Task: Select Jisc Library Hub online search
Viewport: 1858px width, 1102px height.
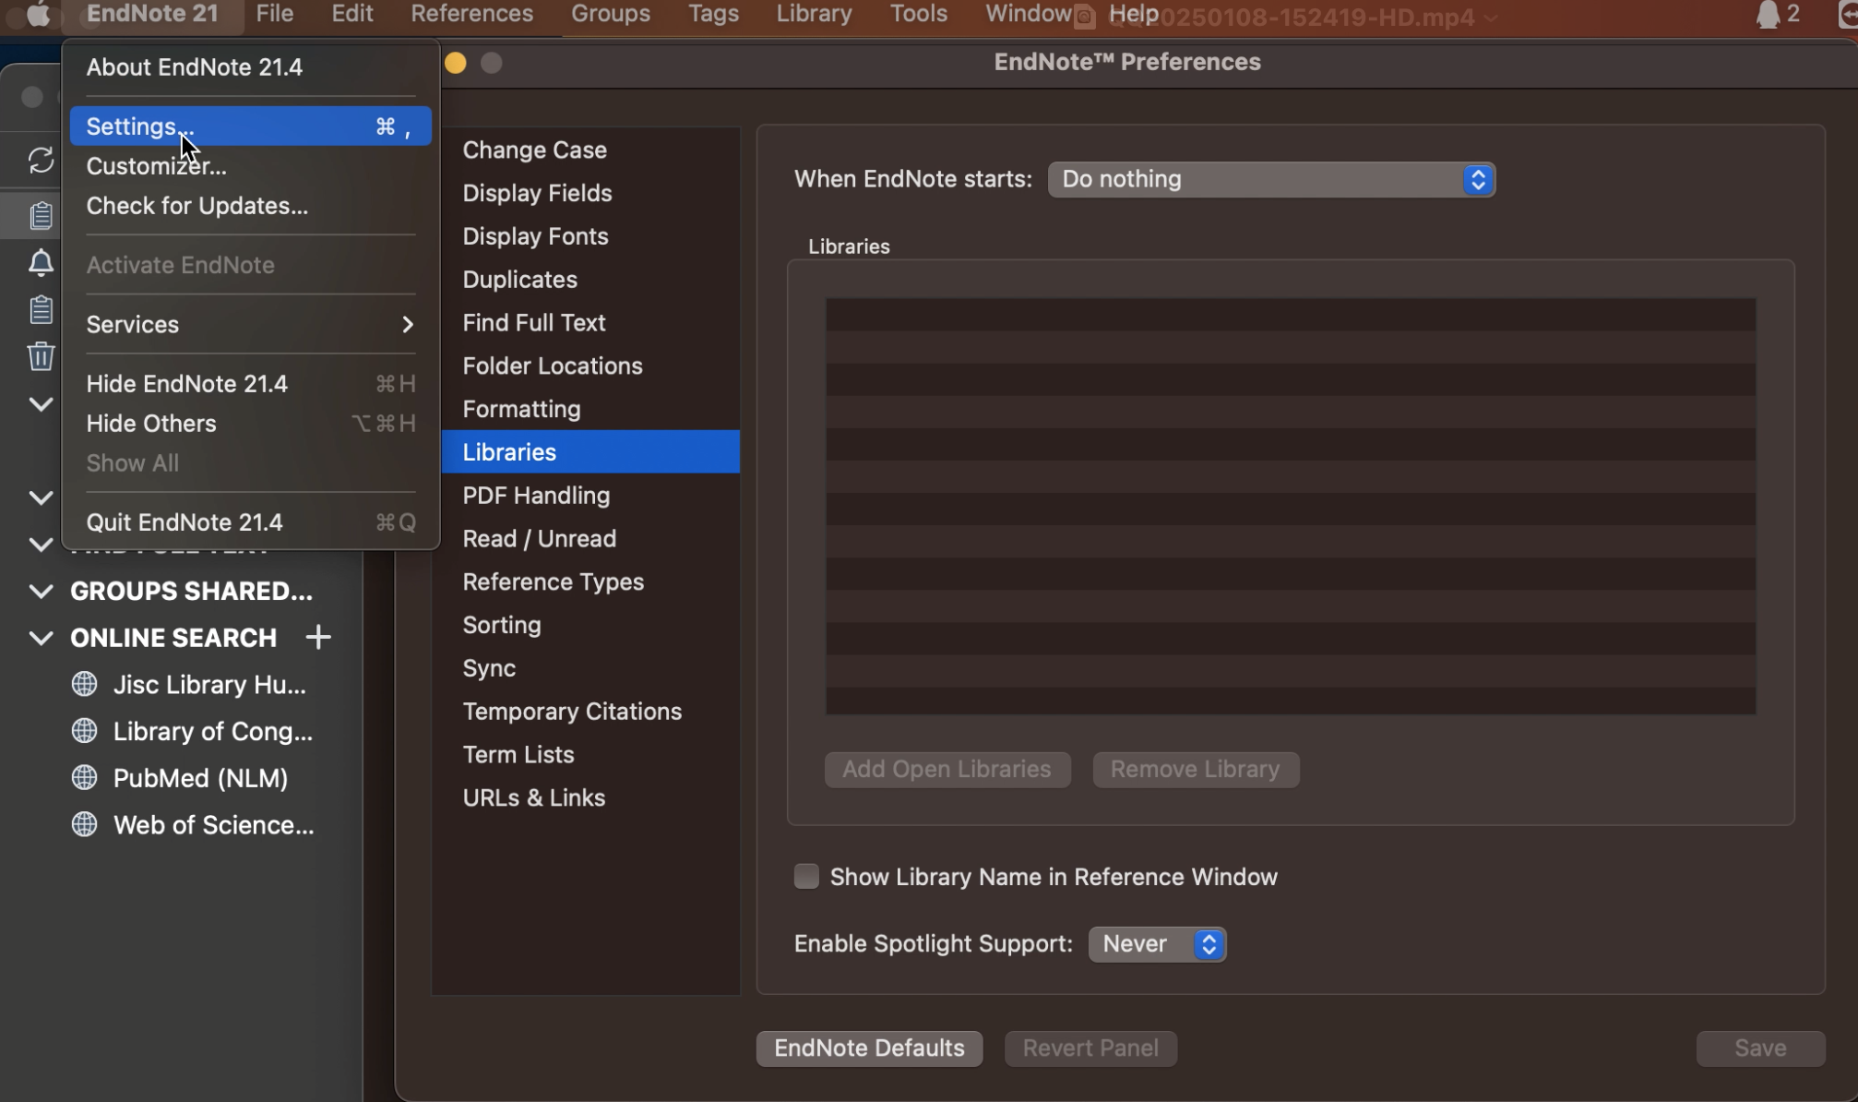Action: coord(209,684)
